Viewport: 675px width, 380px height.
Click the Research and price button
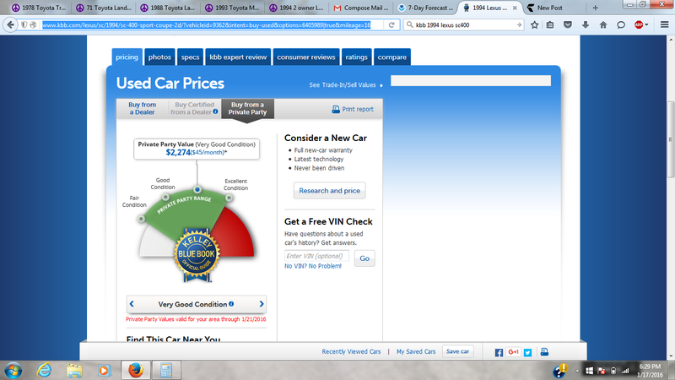(x=329, y=191)
